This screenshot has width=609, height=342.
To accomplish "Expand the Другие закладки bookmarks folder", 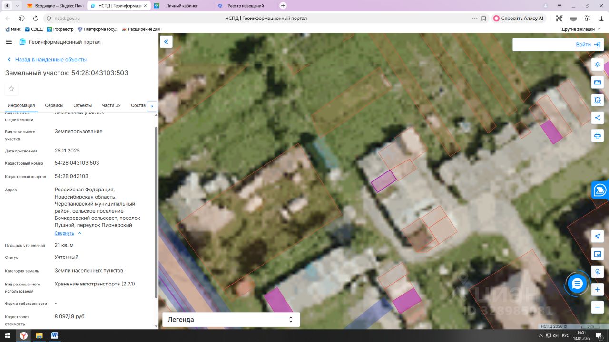I will [x=581, y=29].
